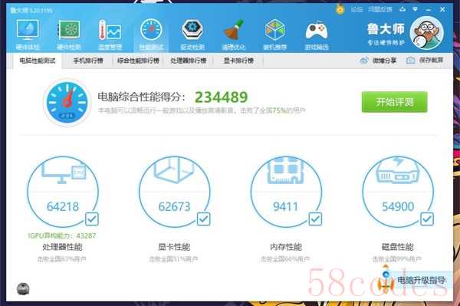Open 装机推荐 cube icon
Screen dimensions: 460x306
coord(275,30)
